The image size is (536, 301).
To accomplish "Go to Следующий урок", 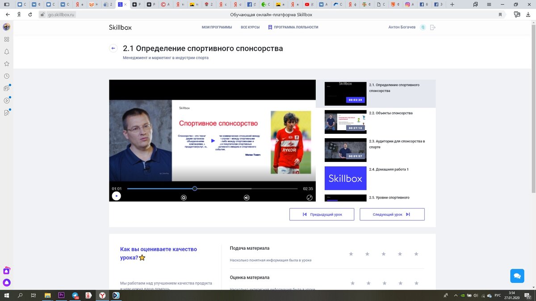I will [x=392, y=214].
